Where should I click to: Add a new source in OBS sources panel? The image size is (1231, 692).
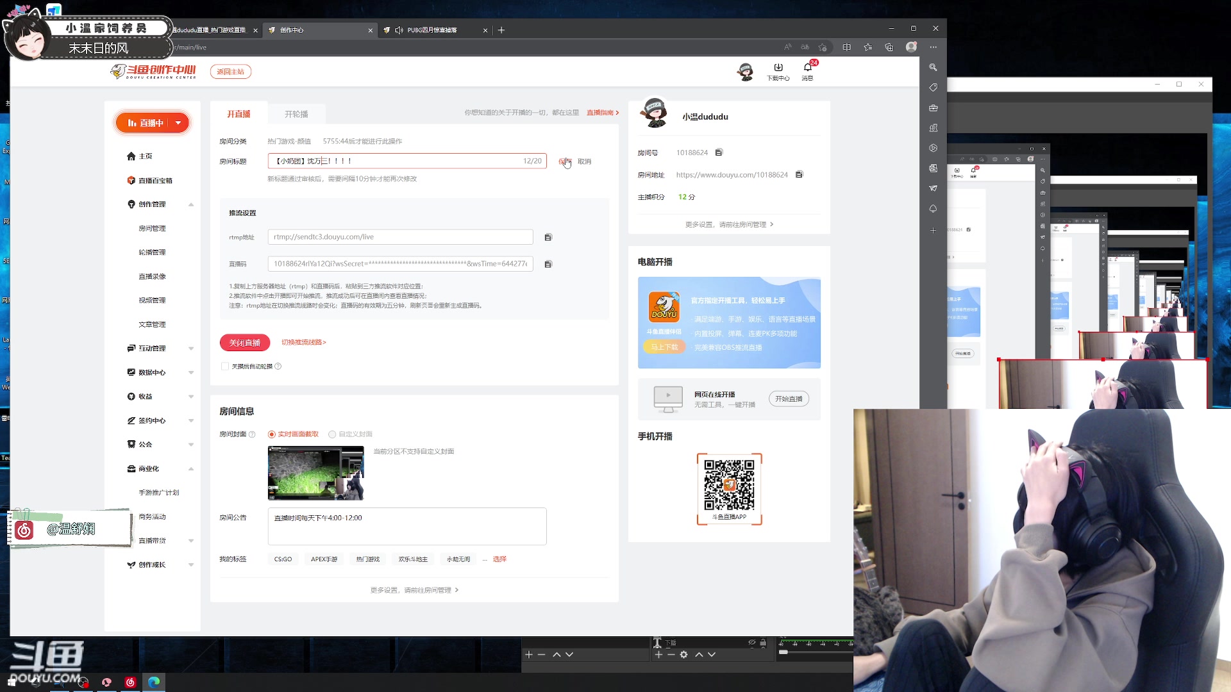tap(658, 655)
